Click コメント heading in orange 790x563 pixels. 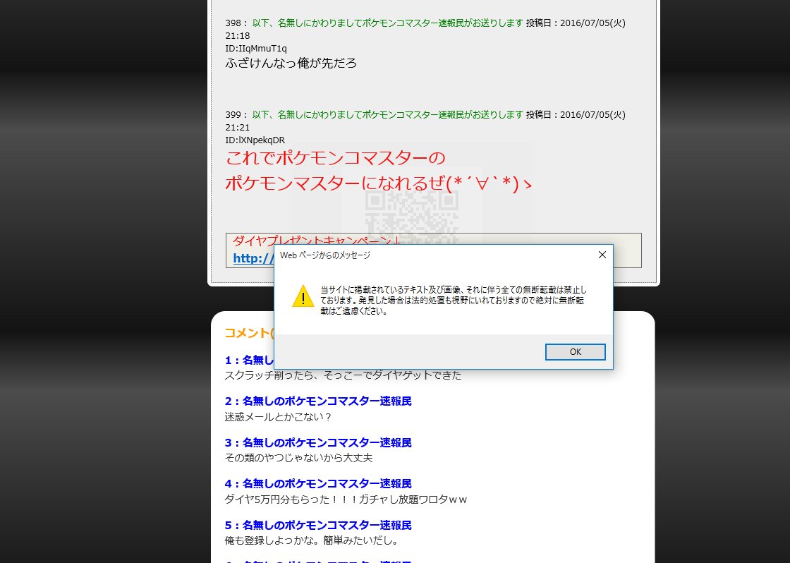(249, 333)
